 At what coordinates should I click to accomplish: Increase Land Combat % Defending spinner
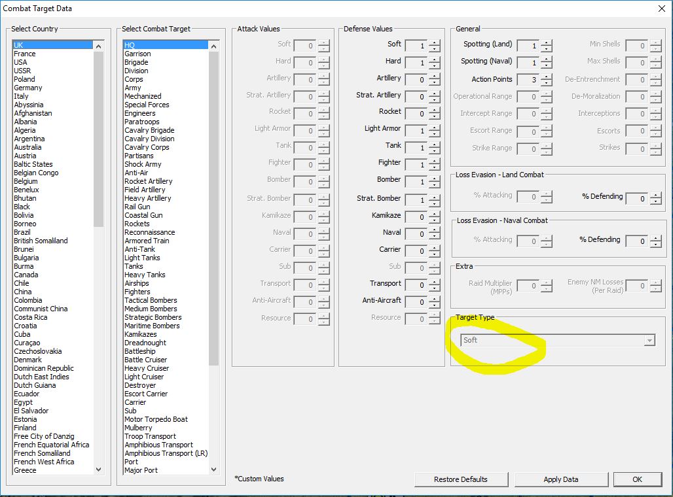(x=656, y=196)
